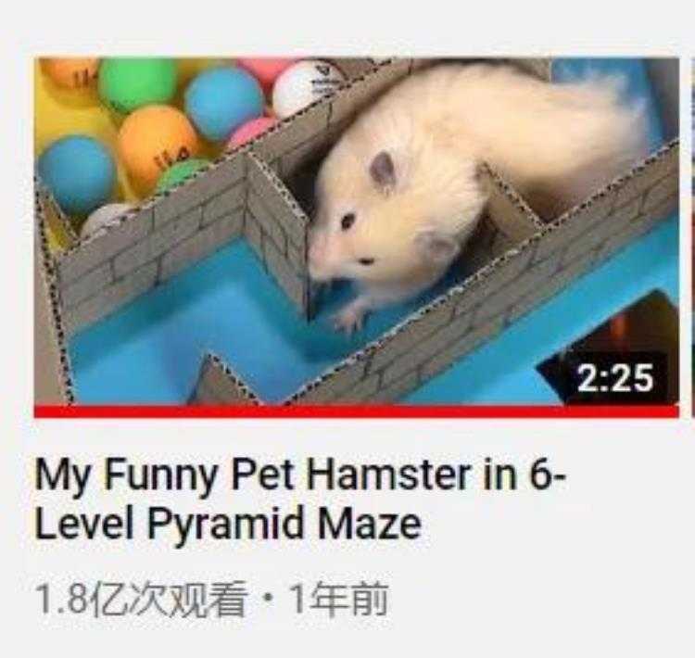Click the 1.8亿次观看 view count text
This screenshot has height=658, width=695.
tap(141, 599)
